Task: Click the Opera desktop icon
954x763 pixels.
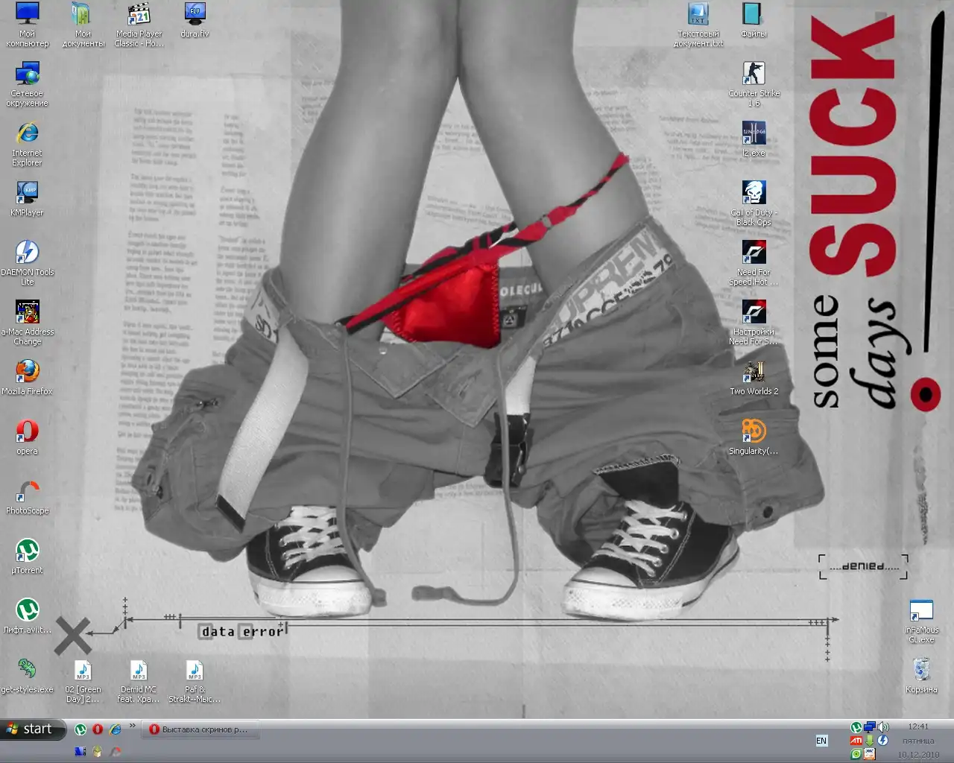Action: click(28, 431)
